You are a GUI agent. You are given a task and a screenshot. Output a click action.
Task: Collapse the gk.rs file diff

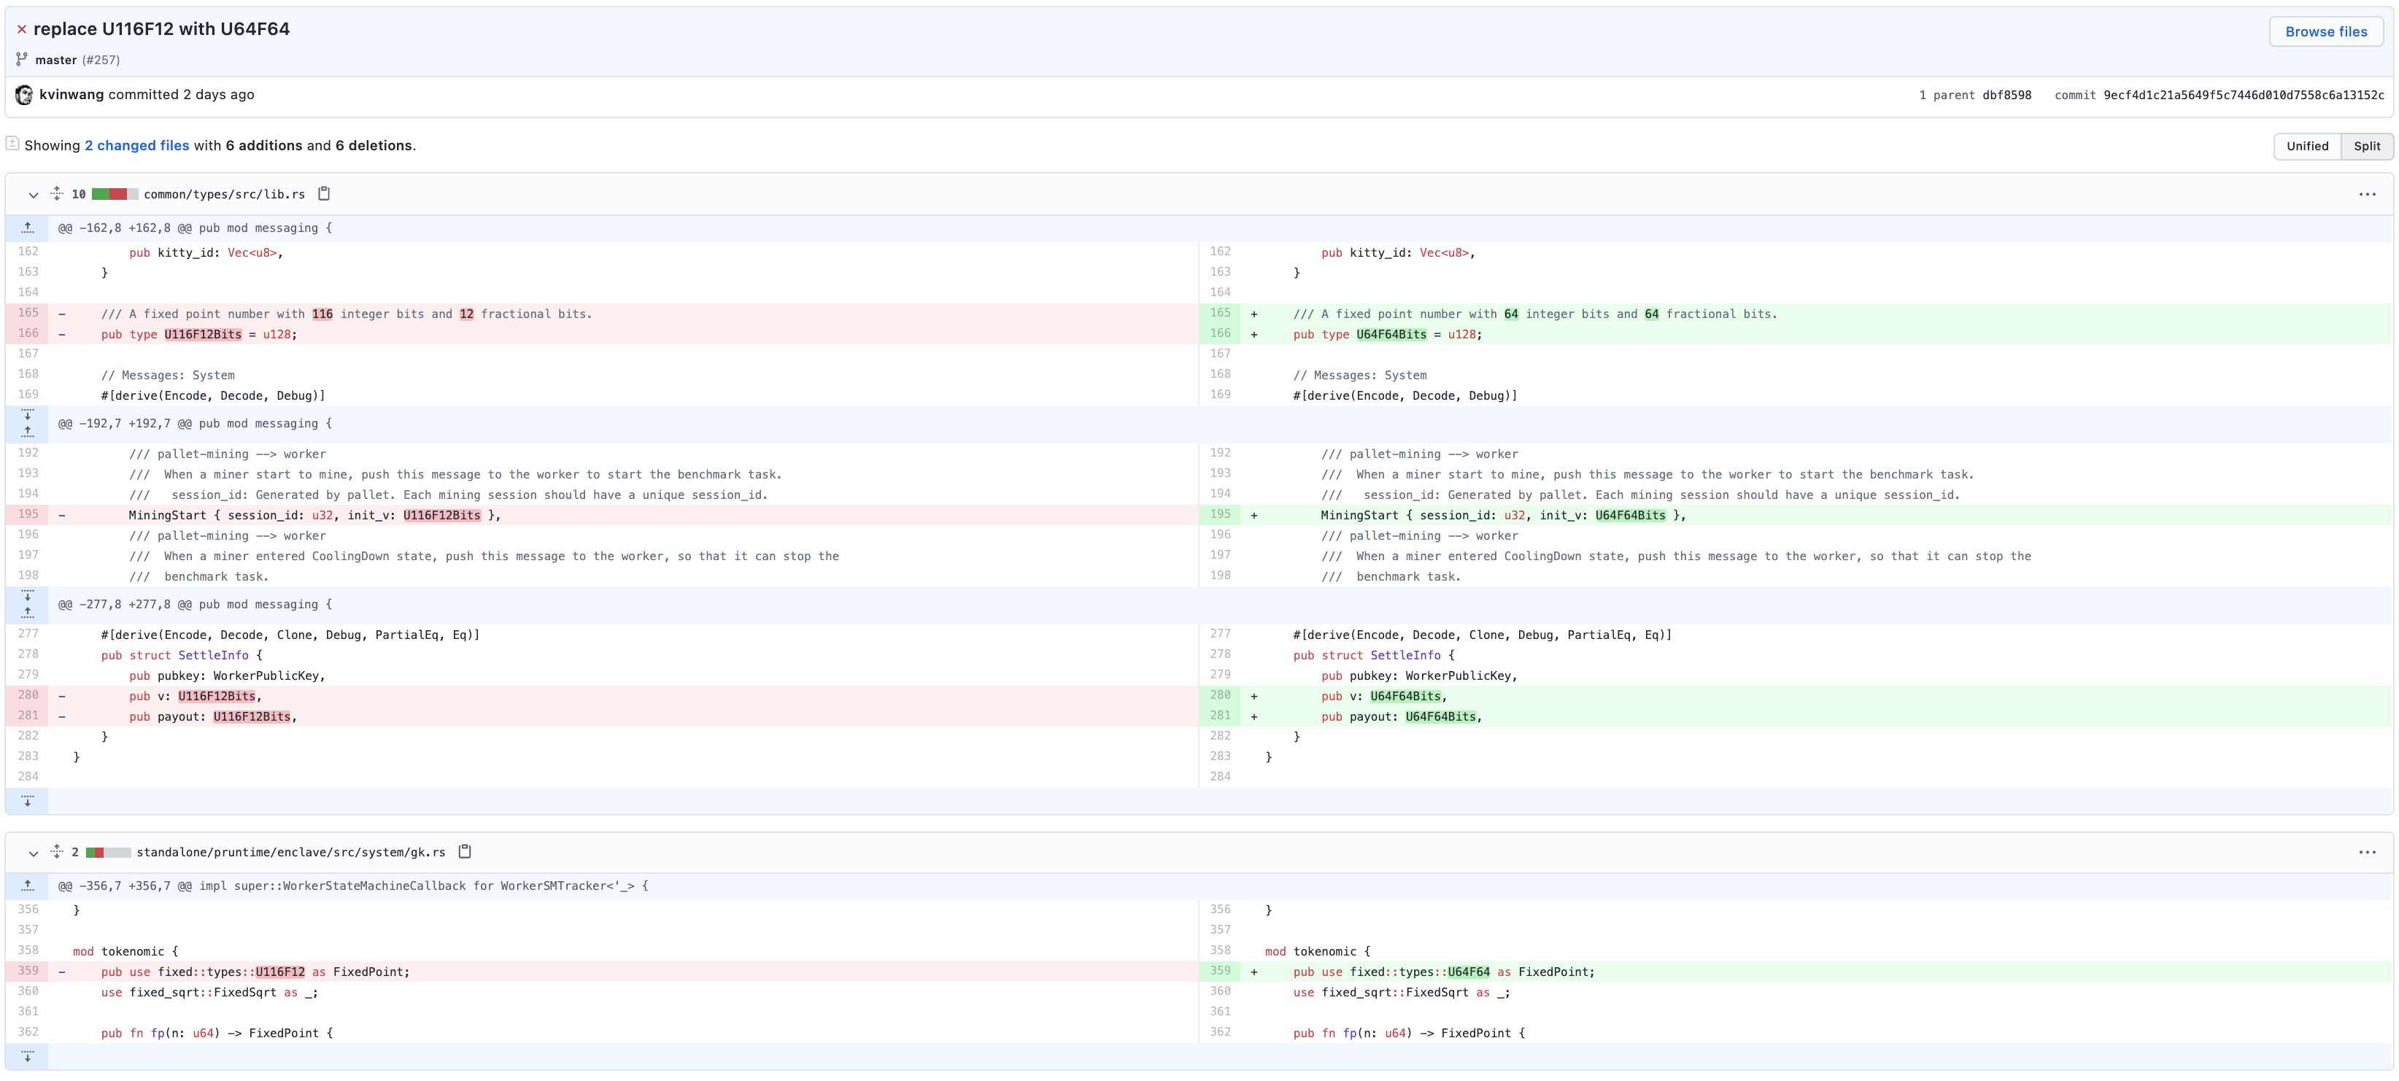pos(34,852)
